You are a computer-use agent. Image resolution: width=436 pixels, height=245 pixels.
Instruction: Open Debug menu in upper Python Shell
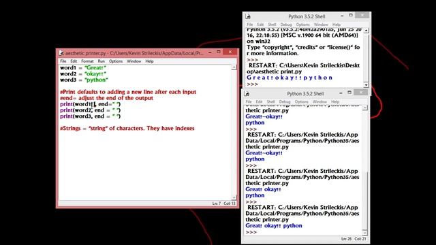[x=286, y=24]
